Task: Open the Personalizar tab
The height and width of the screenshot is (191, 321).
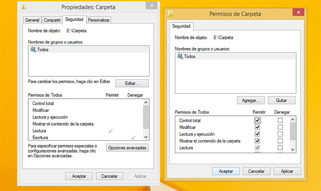Action: coord(99,20)
